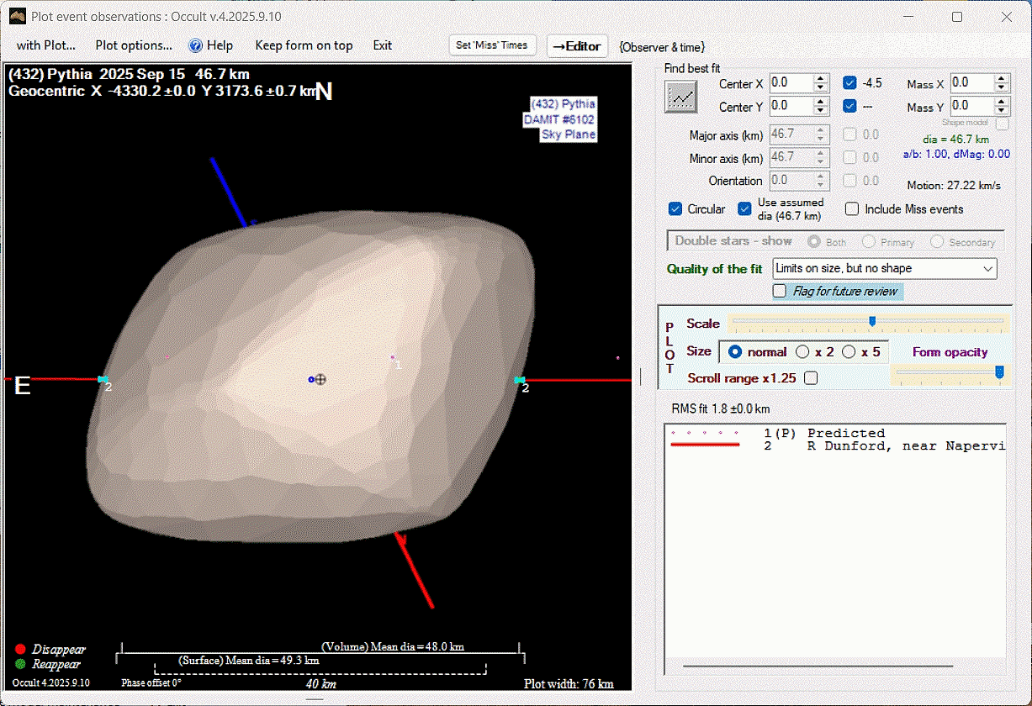
Task: Click the Set 'Miss' Times button
Action: [x=492, y=45]
